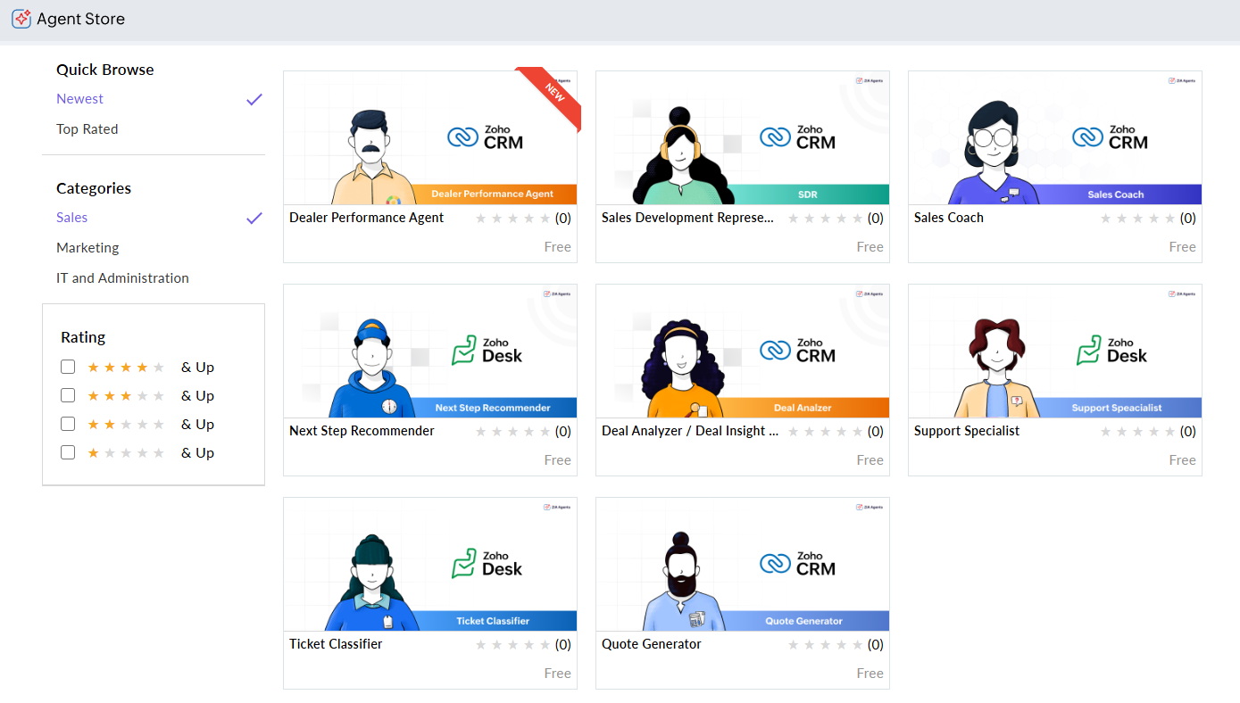
Task: Choose the Marketing category
Action: click(87, 248)
